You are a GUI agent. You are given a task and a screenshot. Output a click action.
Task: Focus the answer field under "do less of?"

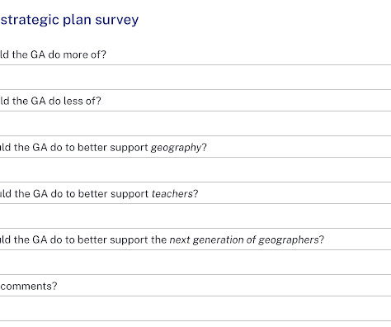(195, 124)
